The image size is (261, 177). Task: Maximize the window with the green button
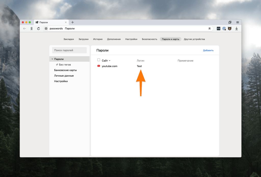(x=30, y=22)
